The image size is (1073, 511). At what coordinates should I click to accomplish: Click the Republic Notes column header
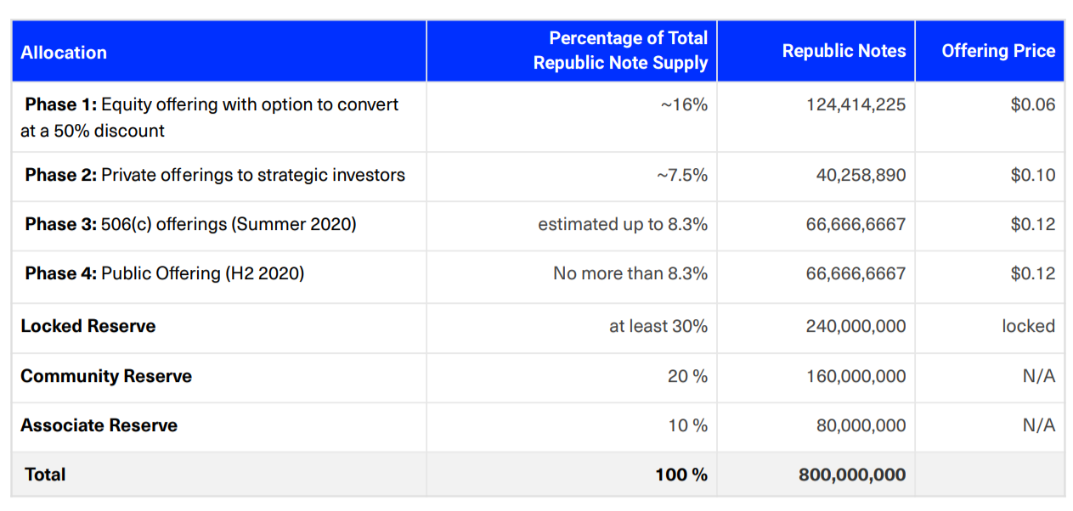tap(844, 51)
